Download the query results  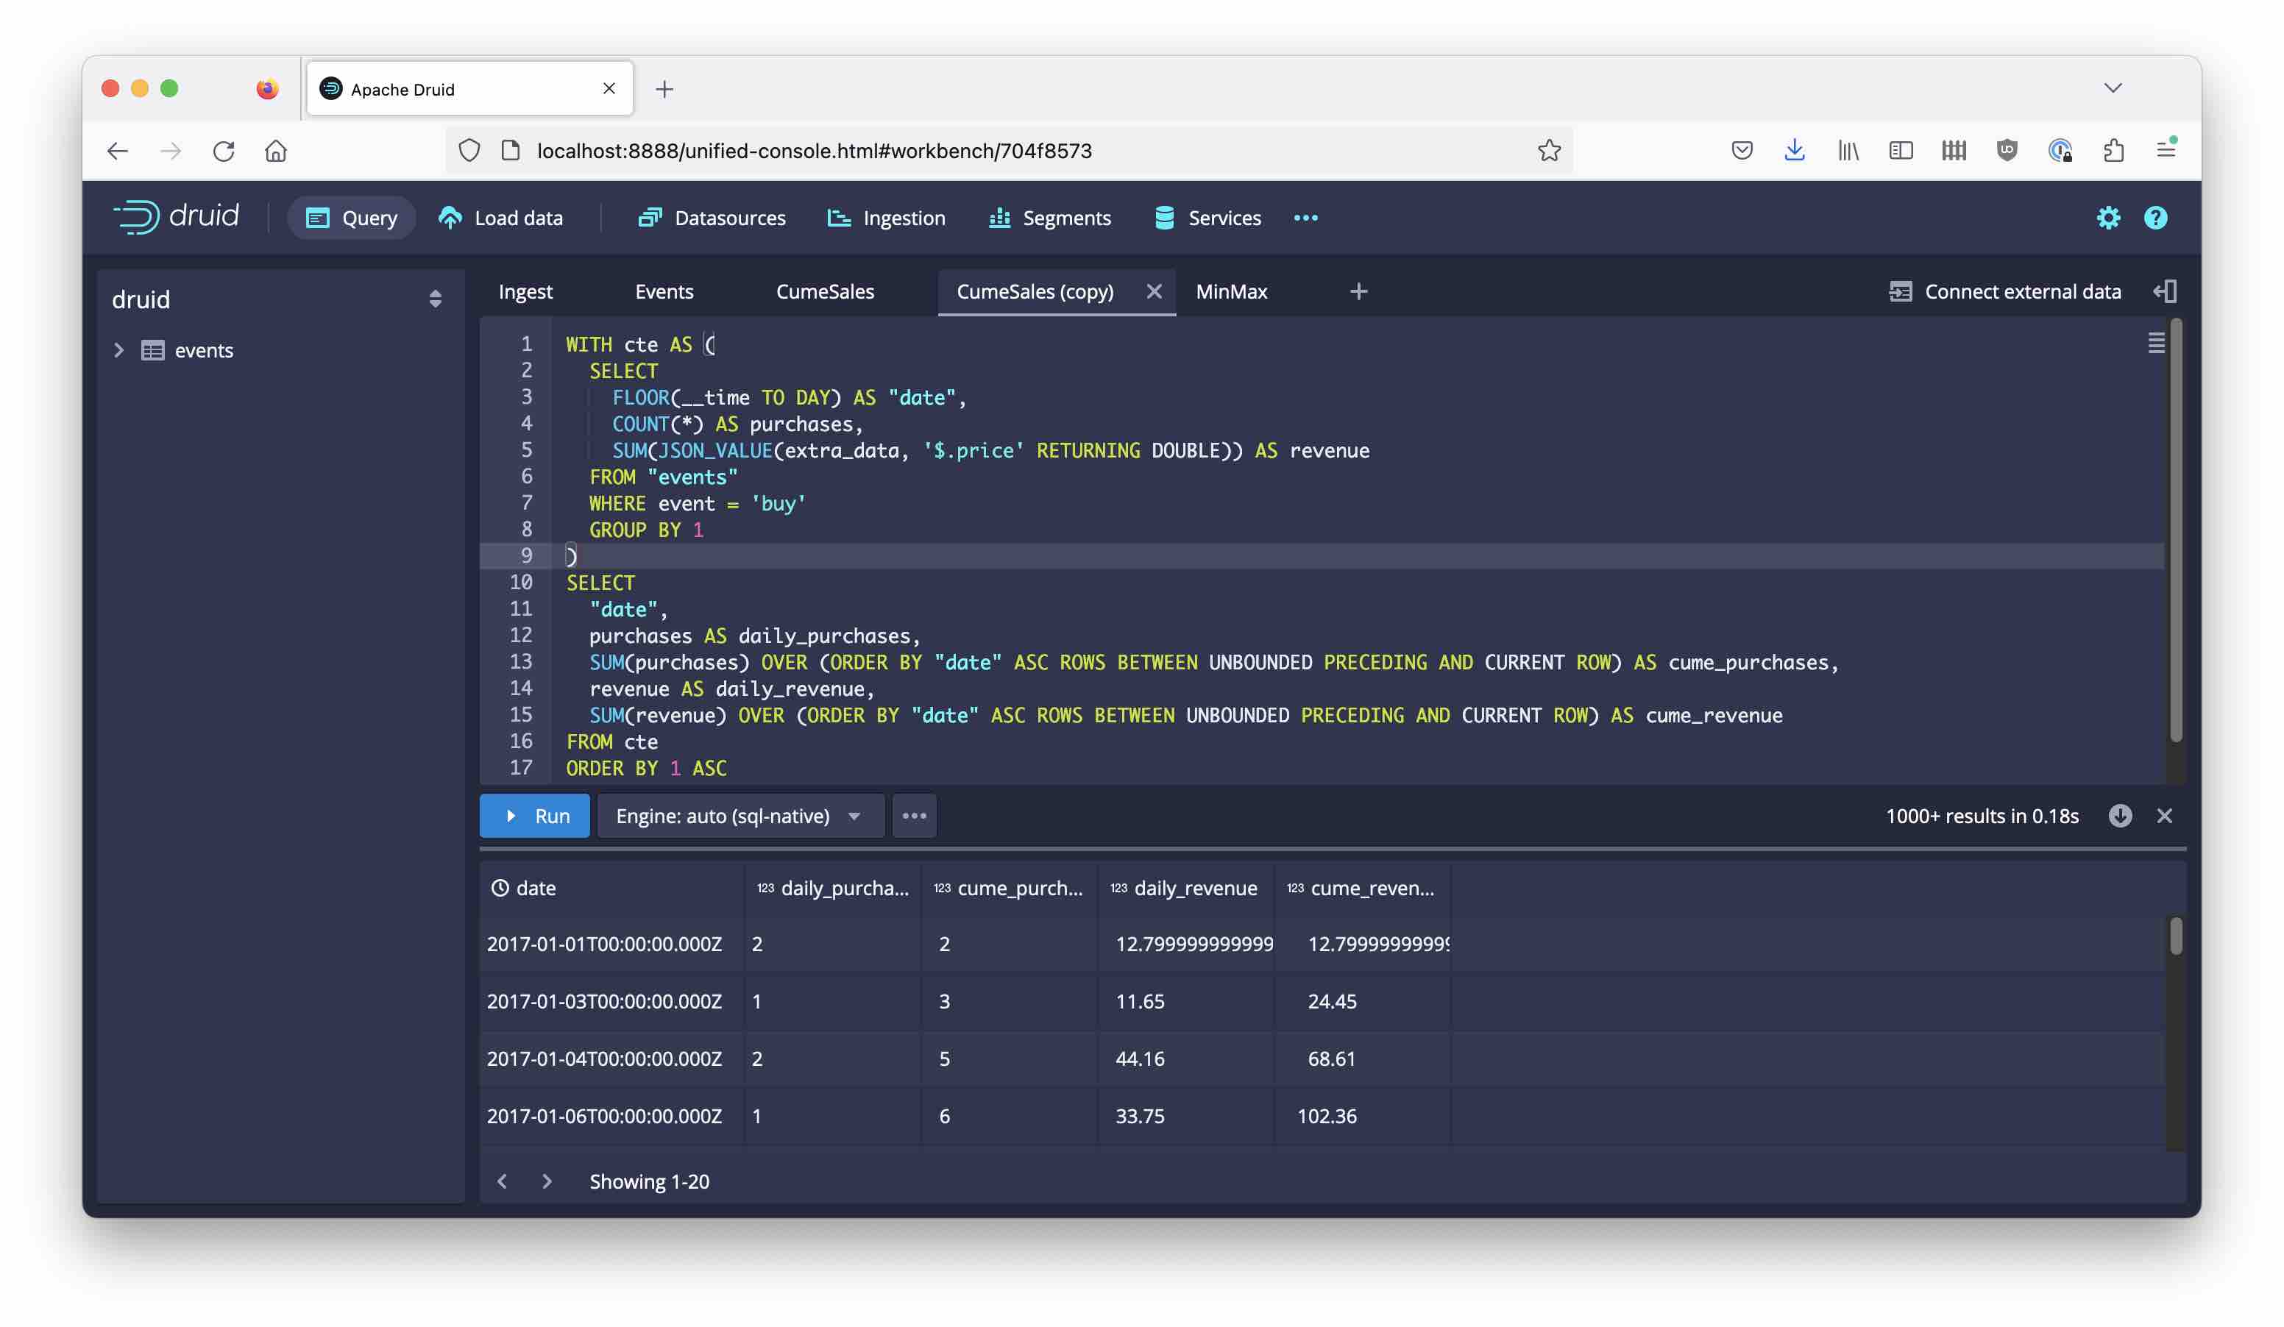pyautogui.click(x=2121, y=815)
